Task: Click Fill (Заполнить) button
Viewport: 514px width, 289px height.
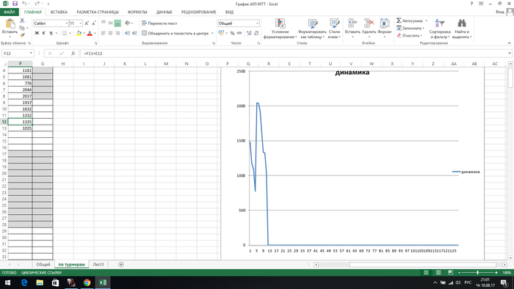Action: pos(410,28)
